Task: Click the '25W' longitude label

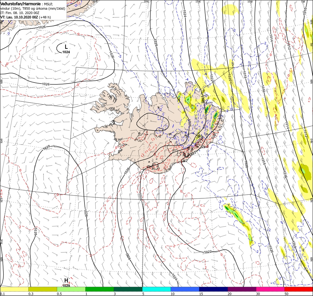Action: coord(95,2)
